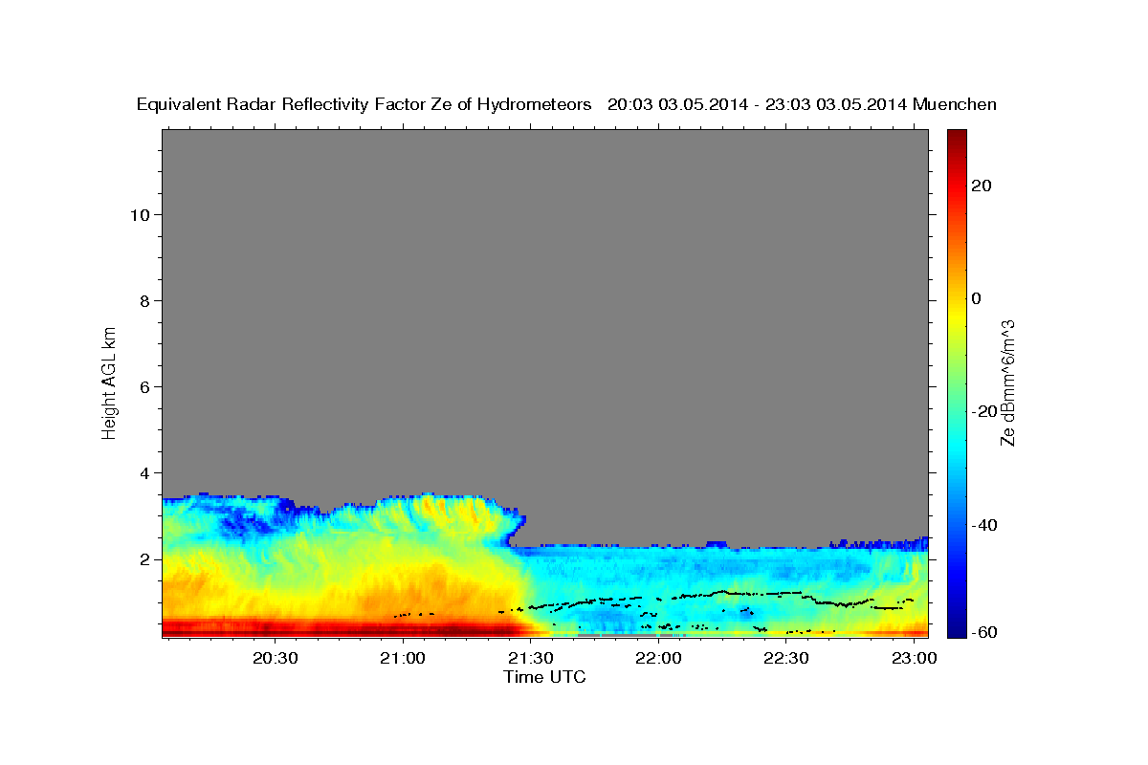Click the 'Ze dBmm^6/m^3' colorbar label
This screenshot has height=765, width=1148.
(1007, 383)
